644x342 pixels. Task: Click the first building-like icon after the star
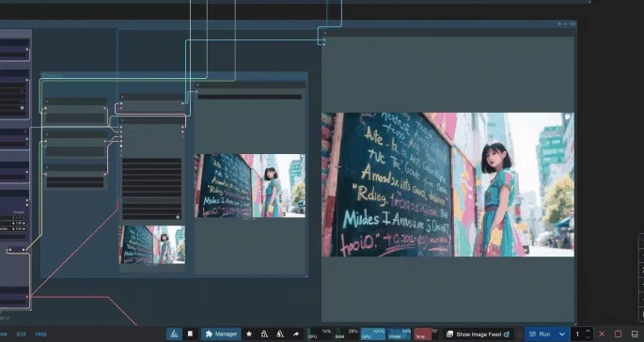264,334
